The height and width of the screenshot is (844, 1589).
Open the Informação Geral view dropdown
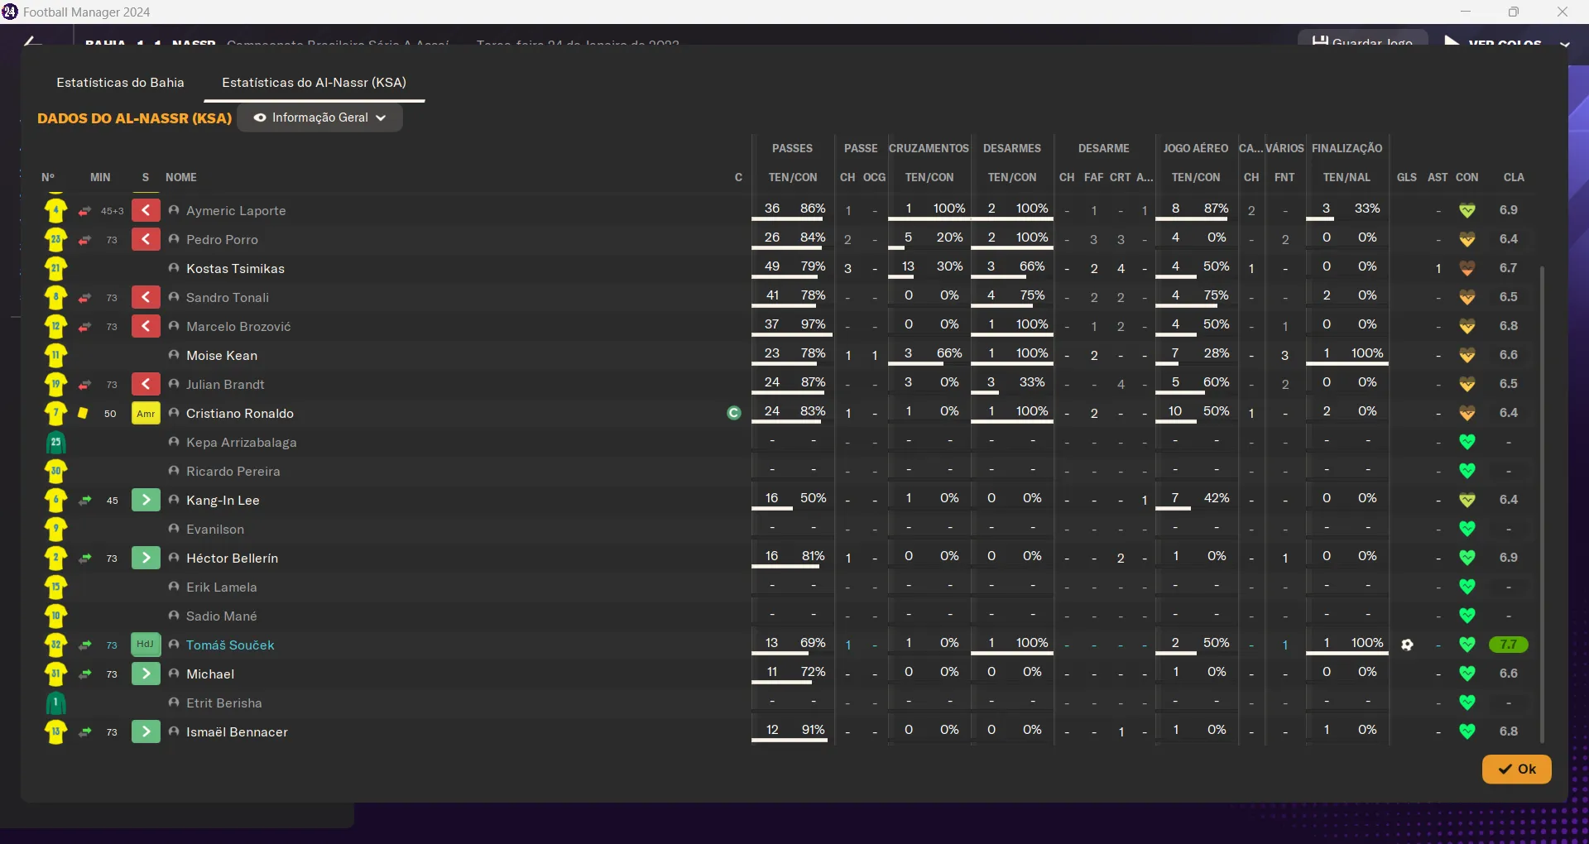point(319,117)
